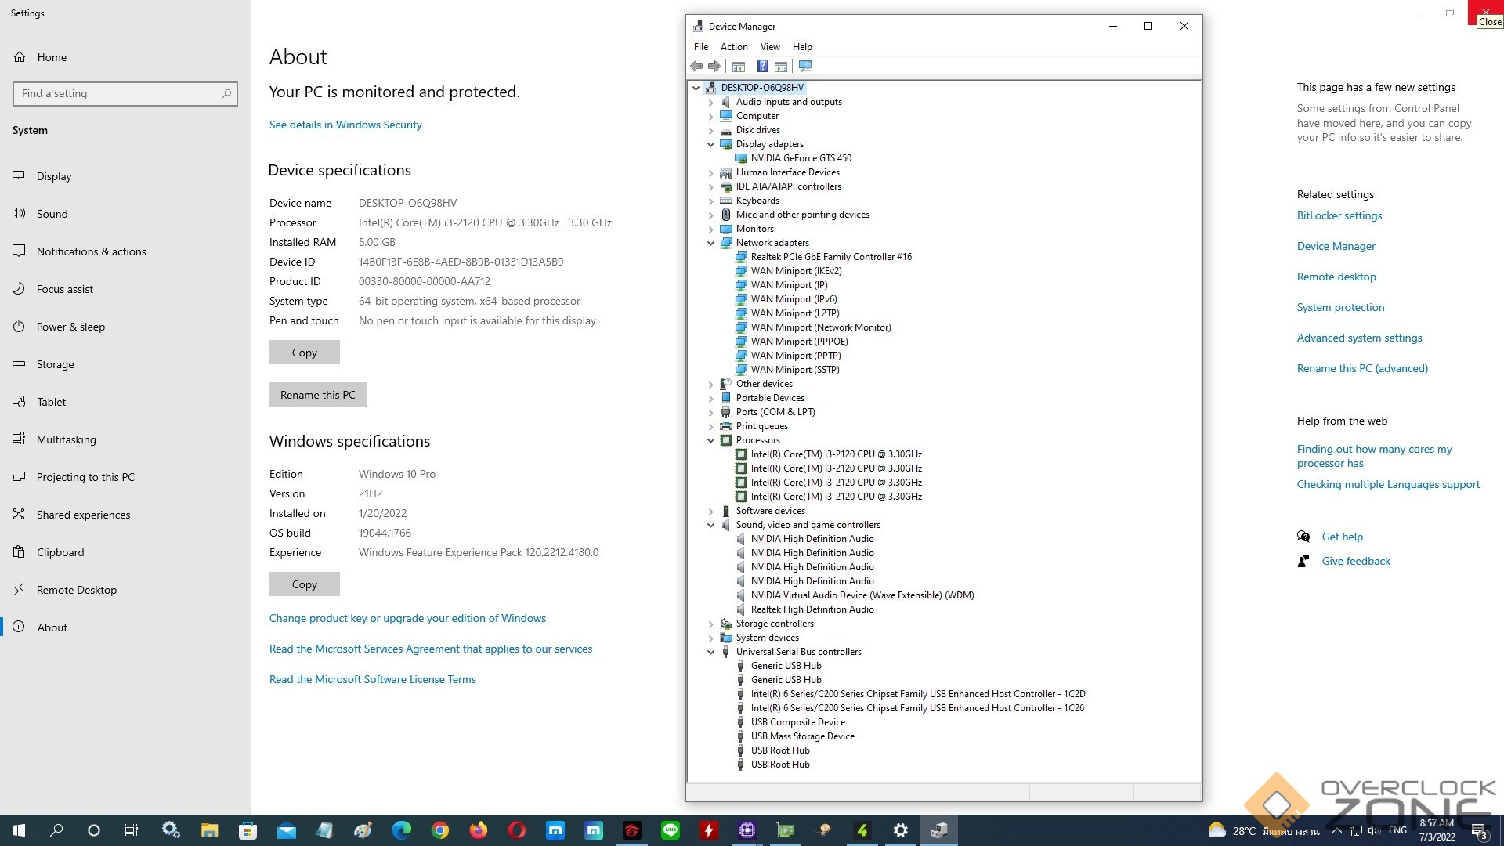
Task: Collapse Universal Serial Bus controllers
Action: point(710,652)
